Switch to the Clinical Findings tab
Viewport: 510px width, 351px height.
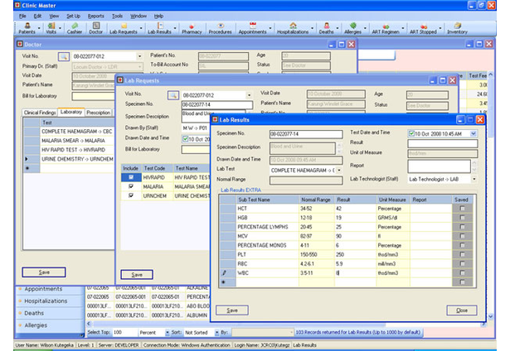coord(40,112)
